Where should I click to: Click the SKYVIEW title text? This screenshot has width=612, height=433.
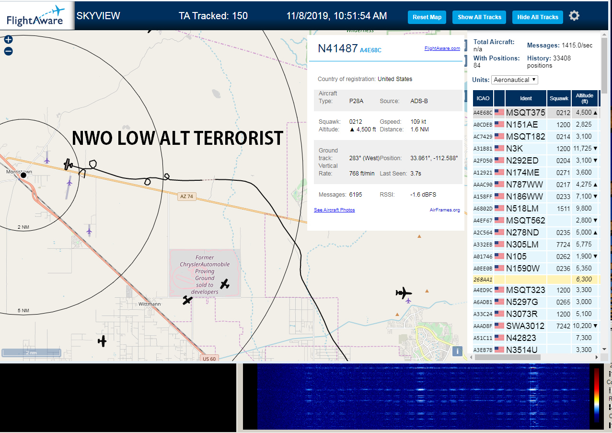coord(98,16)
